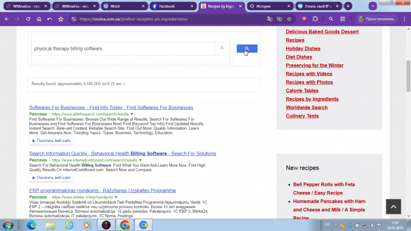The height and width of the screenshot is (231, 411).
Task: Open a new tab with plus button
Action: coord(348,6)
